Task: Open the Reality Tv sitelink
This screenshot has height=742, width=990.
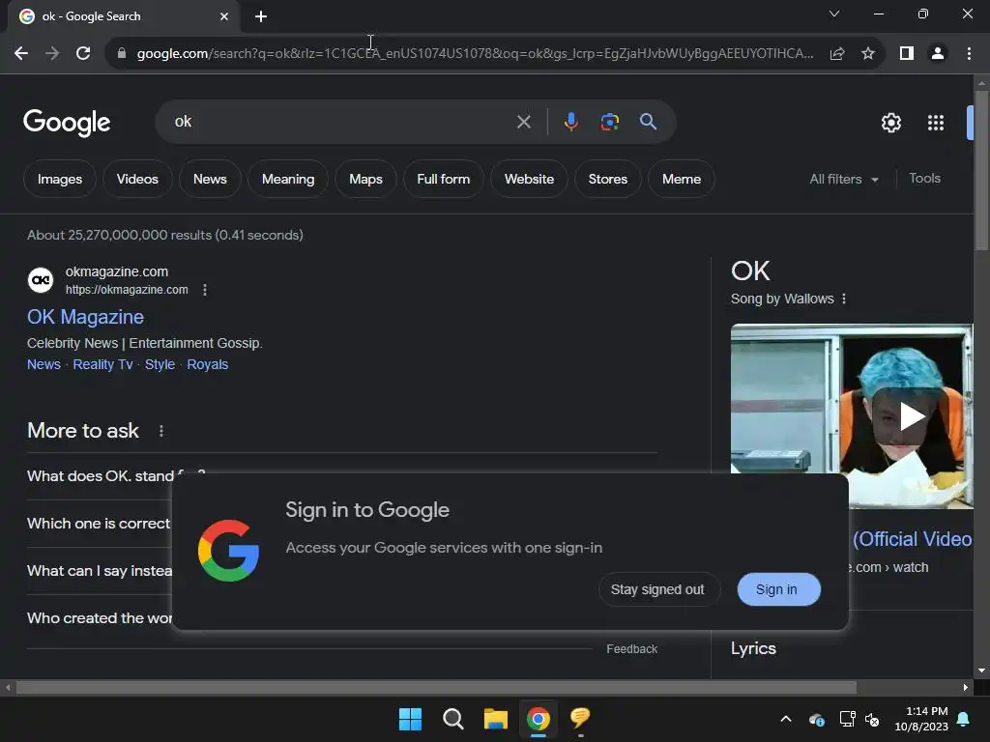Action: point(102,364)
